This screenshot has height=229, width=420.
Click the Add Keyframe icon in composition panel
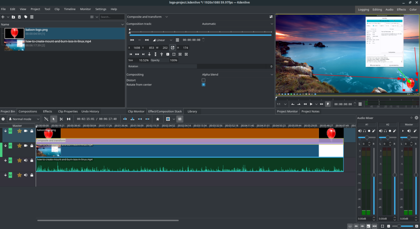coord(139,40)
